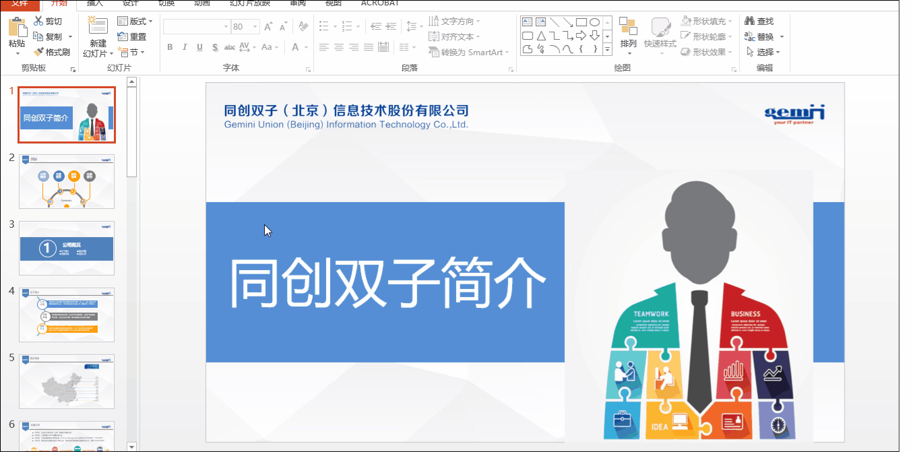This screenshot has width=911, height=452.
Task: Insert a new slide via 新建幻灯片 icon
Action: click(97, 28)
